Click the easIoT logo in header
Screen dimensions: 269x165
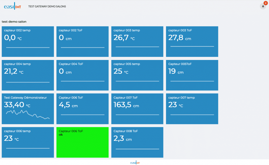pos(12,7)
